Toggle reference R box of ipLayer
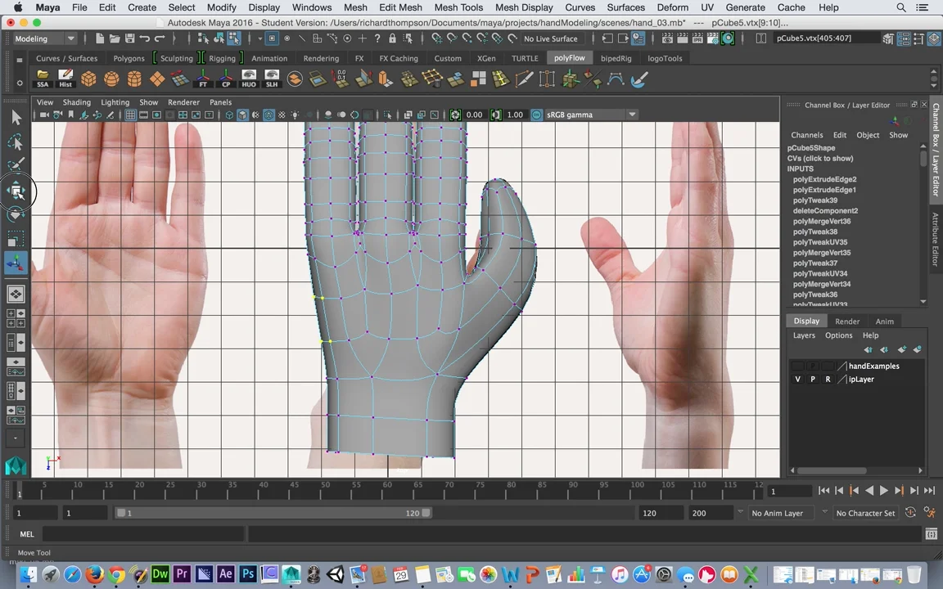The width and height of the screenshot is (943, 589). (828, 380)
